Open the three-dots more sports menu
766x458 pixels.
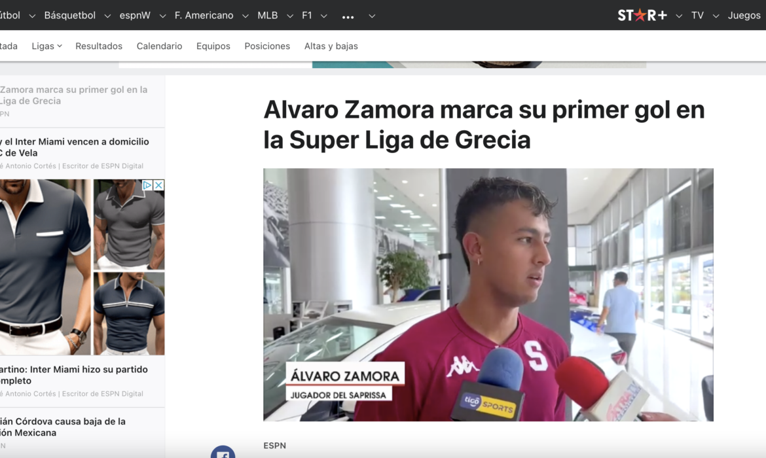(x=348, y=16)
